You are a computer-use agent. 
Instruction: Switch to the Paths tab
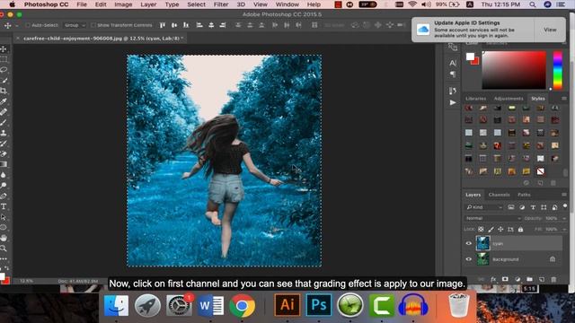[524, 195]
